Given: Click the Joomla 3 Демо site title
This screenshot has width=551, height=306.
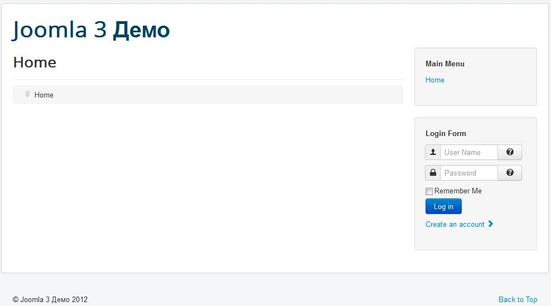Looking at the screenshot, I should tap(91, 30).
